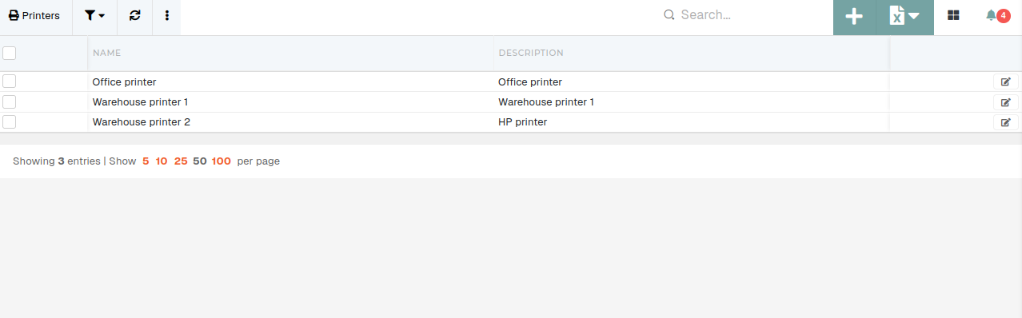Edit the Warehouse printer 1 entry
The width and height of the screenshot is (1022, 318).
click(1005, 102)
